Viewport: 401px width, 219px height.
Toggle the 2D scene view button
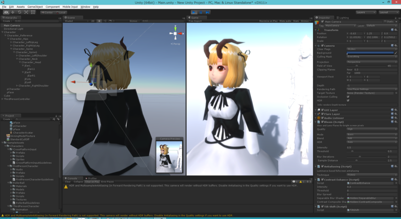pyautogui.click(x=93, y=21)
